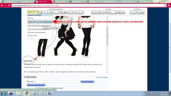
Task: Toggle the 'Vigila la página' checkbox
Action: point(50,88)
